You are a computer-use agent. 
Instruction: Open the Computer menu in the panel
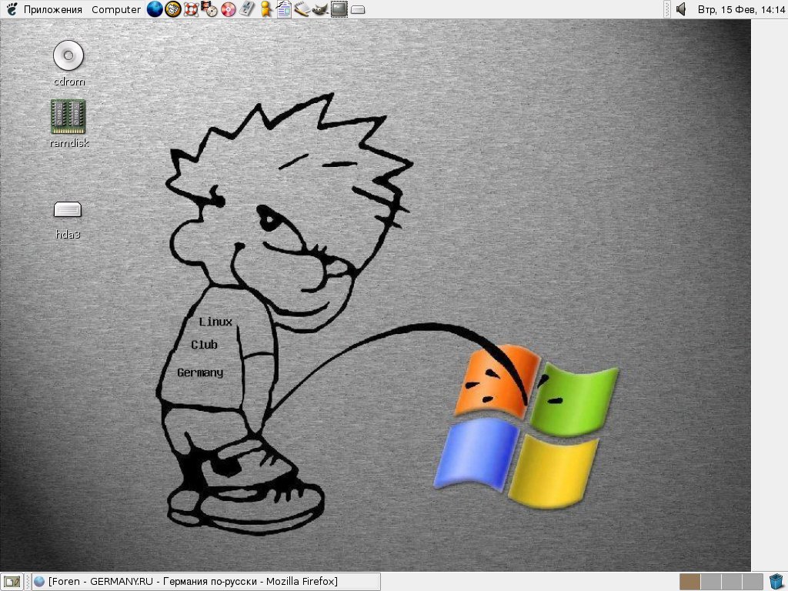point(116,9)
